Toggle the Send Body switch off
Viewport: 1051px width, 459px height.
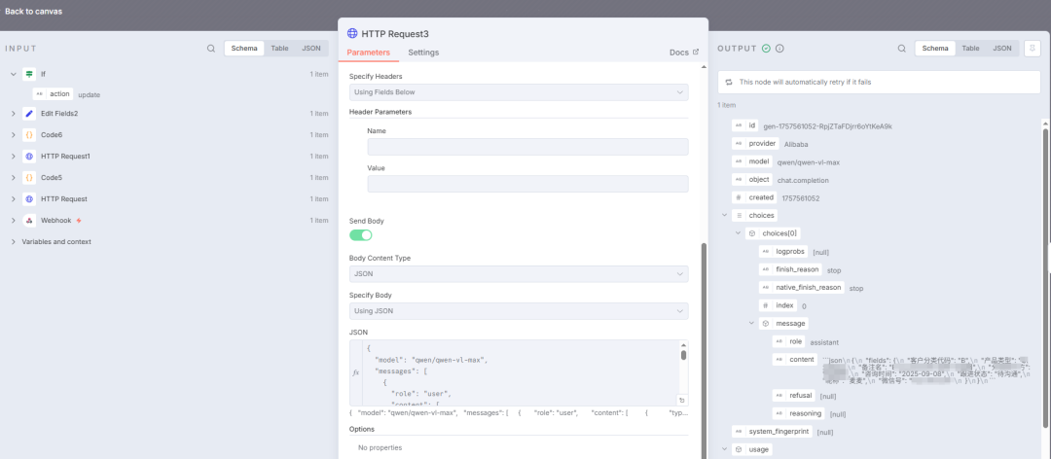tap(360, 234)
